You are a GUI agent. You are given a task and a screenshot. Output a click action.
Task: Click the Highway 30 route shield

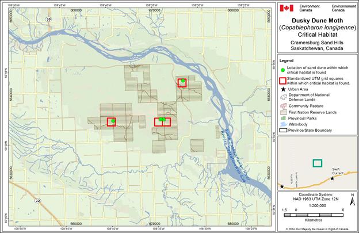tap(49, 20)
